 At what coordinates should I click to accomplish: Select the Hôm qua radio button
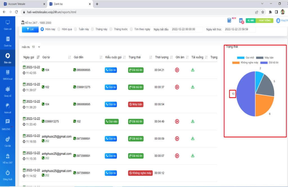tap(59, 29)
